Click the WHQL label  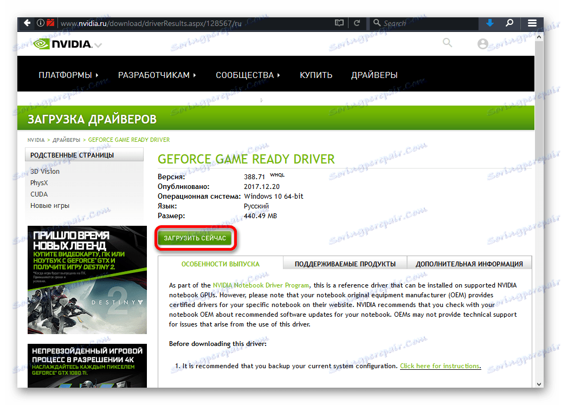point(278,175)
